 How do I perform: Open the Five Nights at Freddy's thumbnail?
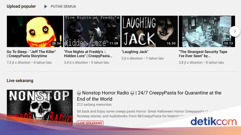92,31
